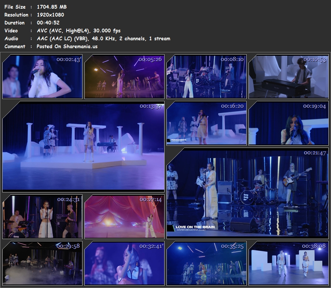331x288 pixels.
Task: Click the Comment label
Action: tap(15, 46)
